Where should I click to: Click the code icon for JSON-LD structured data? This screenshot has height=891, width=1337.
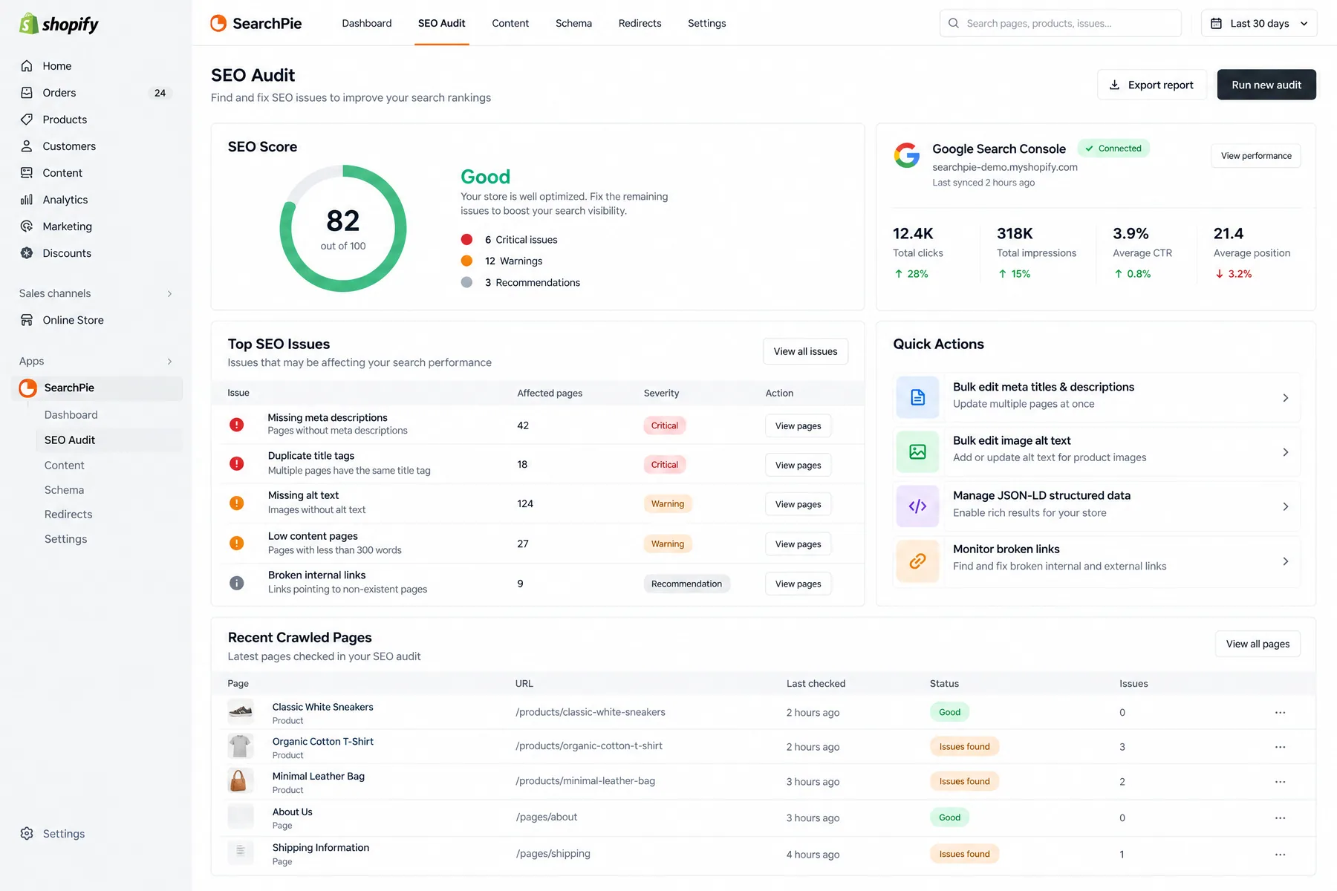point(918,506)
